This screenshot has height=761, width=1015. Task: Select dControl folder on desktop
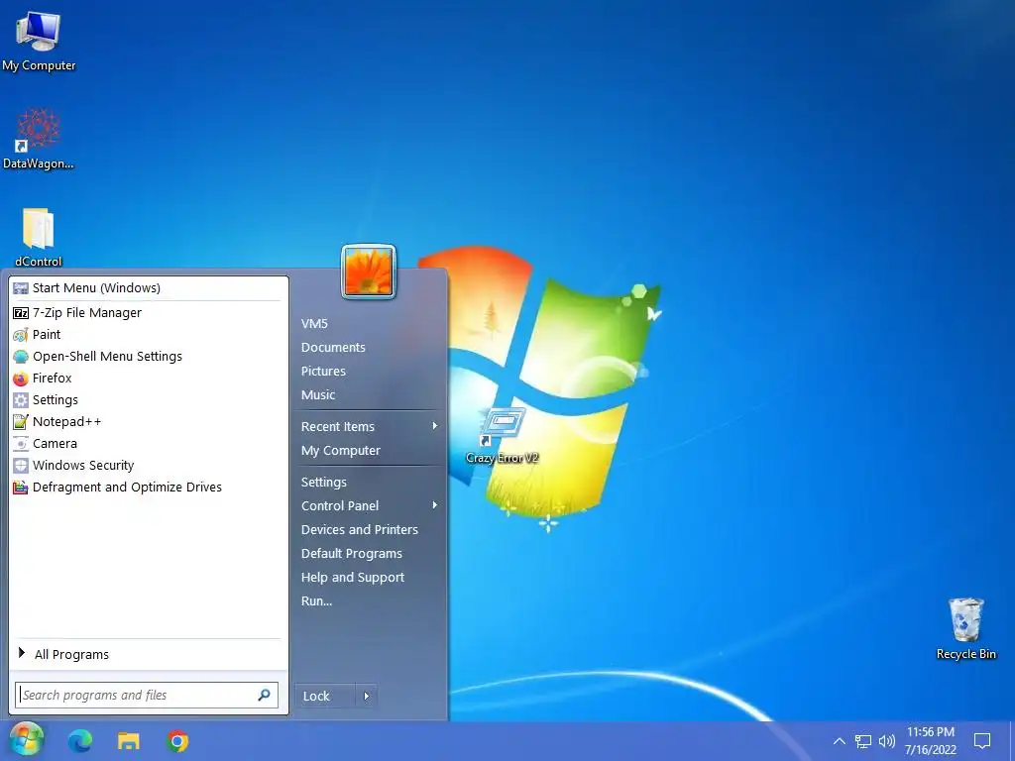click(x=39, y=238)
